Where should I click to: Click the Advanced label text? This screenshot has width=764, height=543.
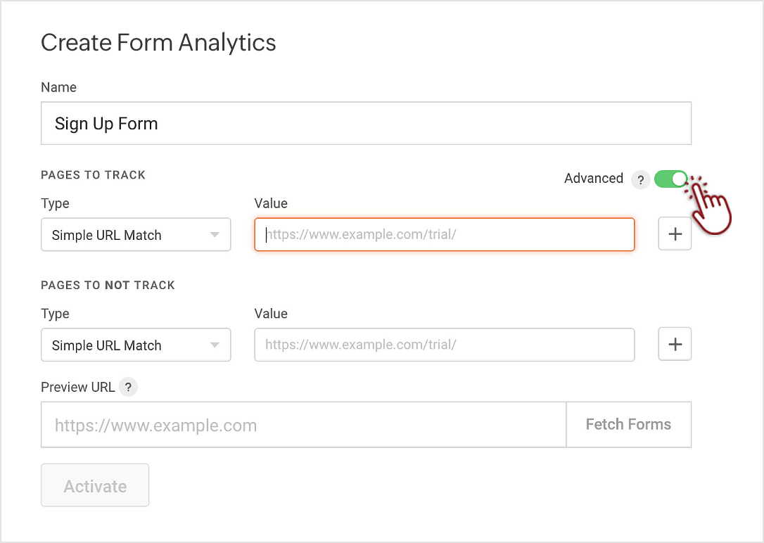click(x=593, y=179)
